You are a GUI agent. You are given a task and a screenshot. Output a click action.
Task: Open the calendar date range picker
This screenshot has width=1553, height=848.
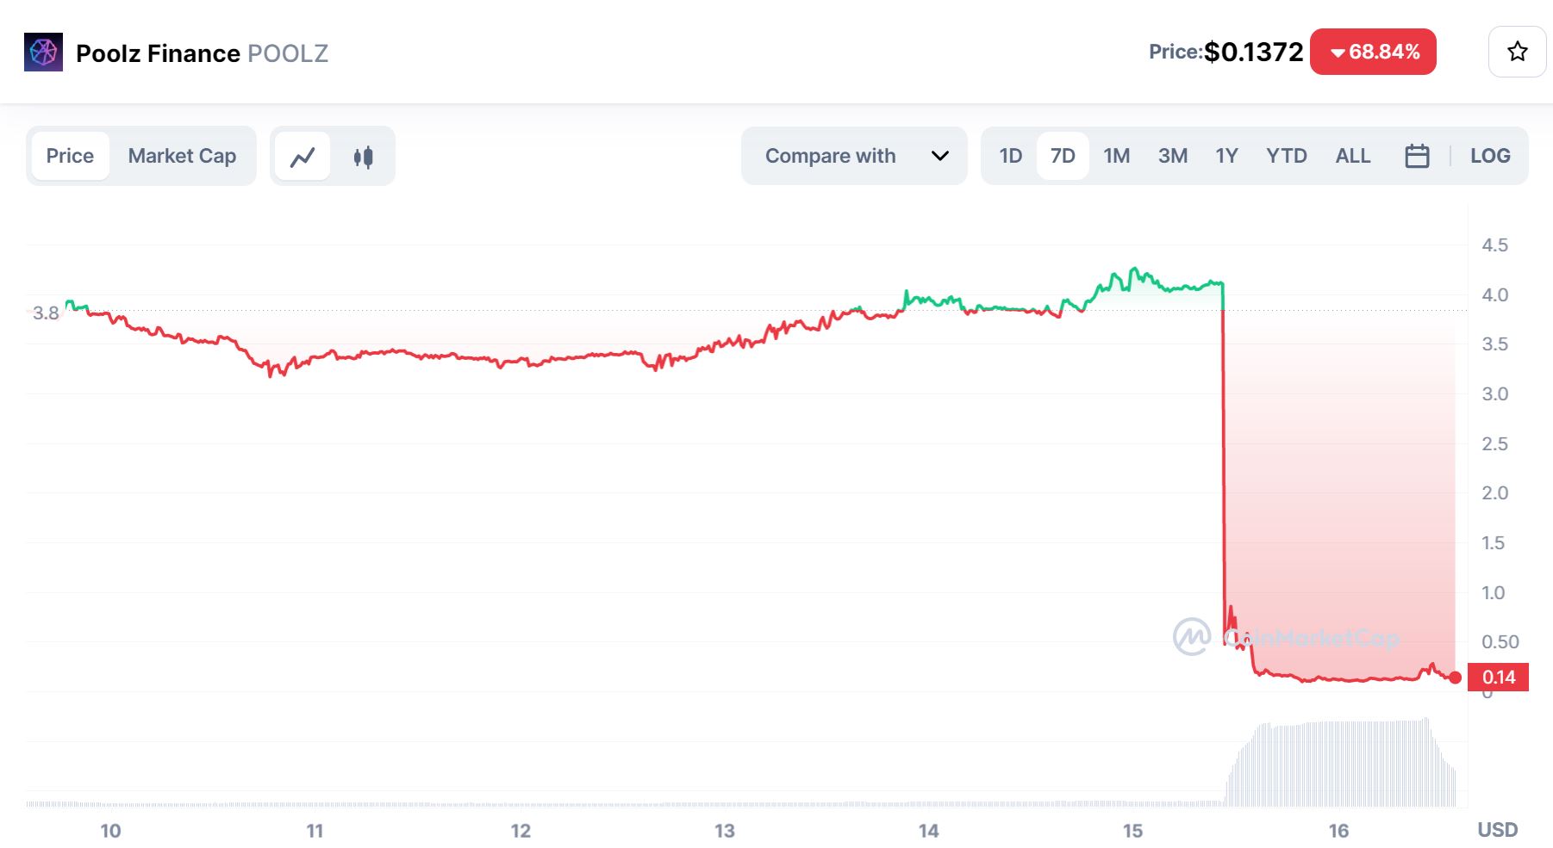tap(1417, 156)
